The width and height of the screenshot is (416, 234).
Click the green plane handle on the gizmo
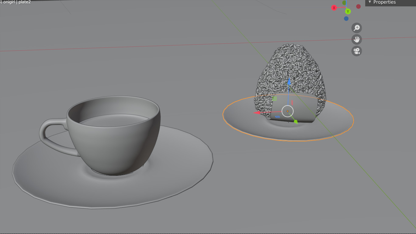click(x=275, y=99)
